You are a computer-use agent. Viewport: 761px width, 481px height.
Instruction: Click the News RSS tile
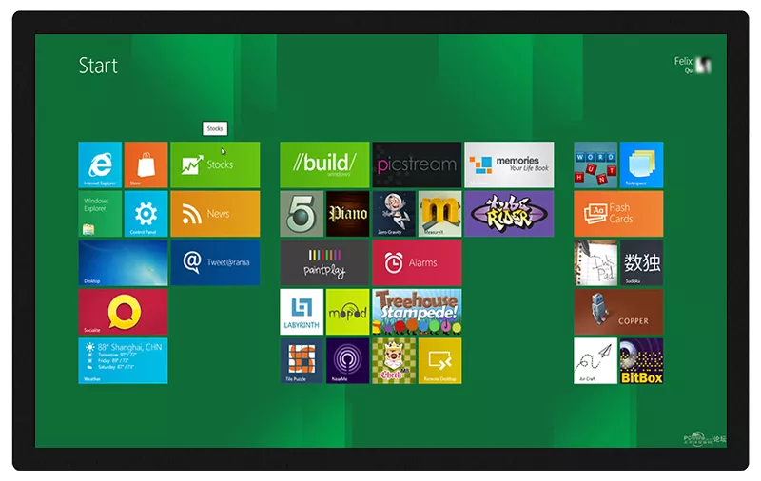pyautogui.click(x=215, y=214)
